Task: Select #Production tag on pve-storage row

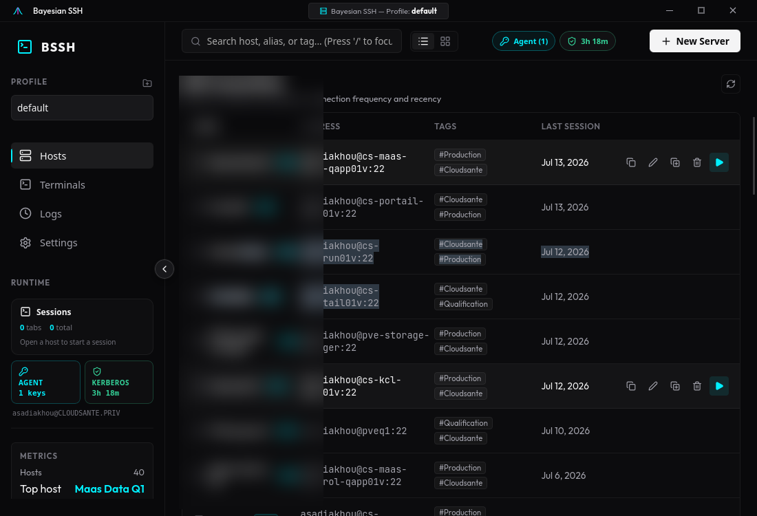Action: (460, 334)
